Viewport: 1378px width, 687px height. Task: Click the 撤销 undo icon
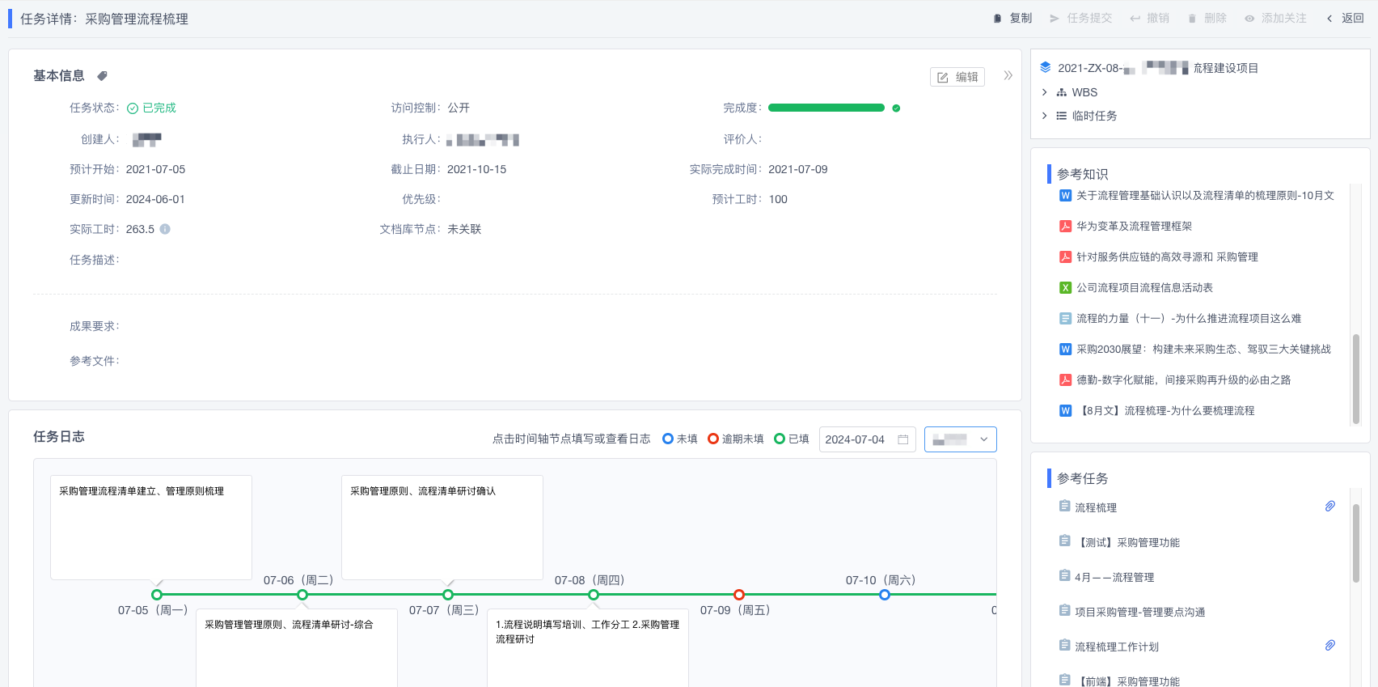coord(1135,19)
